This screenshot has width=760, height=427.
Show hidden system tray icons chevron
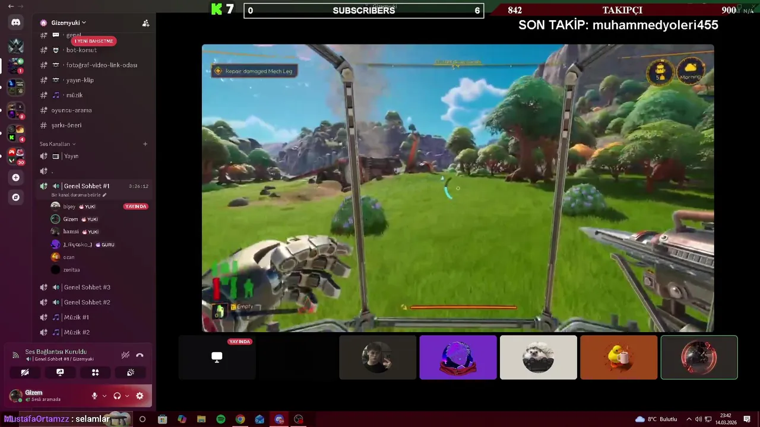689,419
